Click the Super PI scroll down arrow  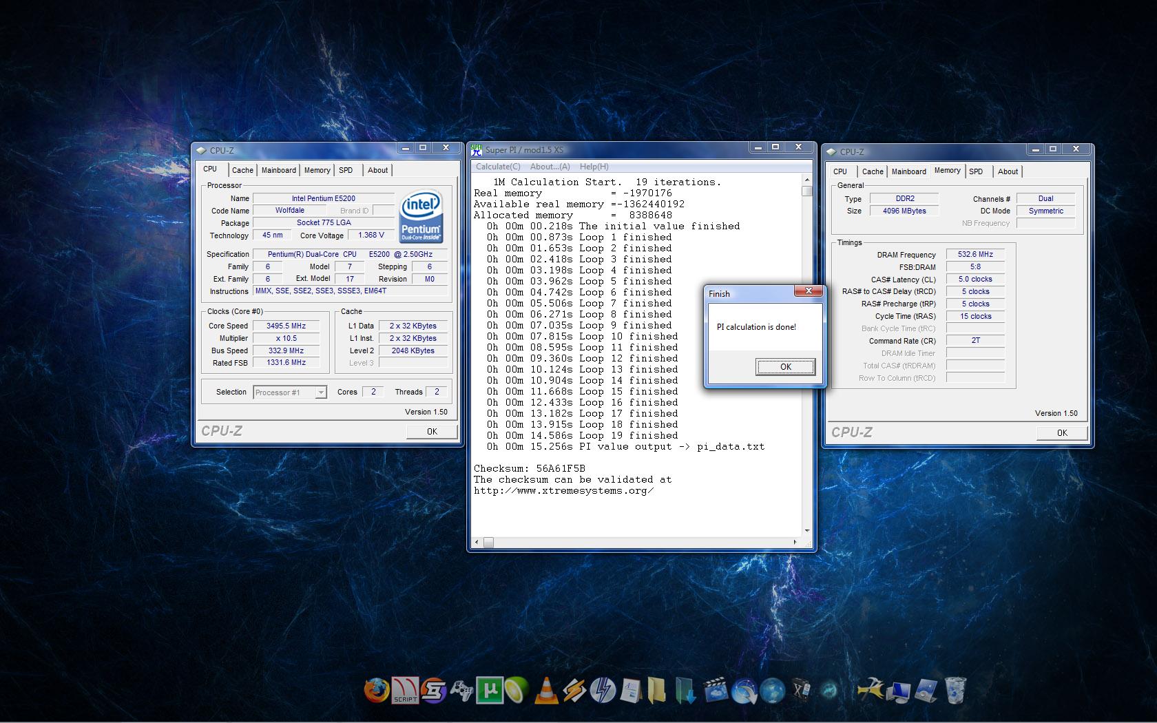point(807,531)
